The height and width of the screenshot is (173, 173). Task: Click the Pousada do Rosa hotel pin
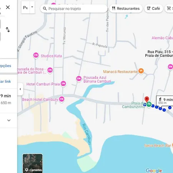coord(50,70)
